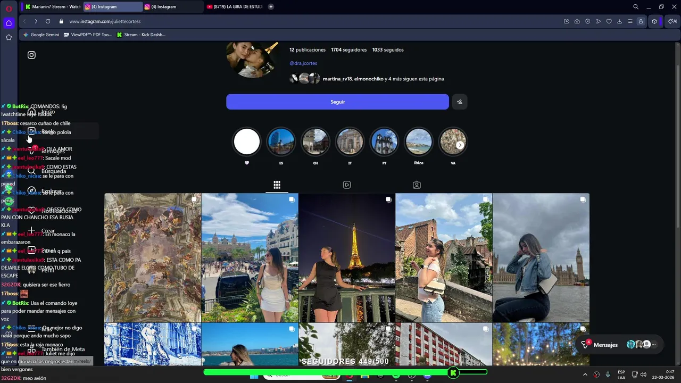Click the Opera sidebar home icon
This screenshot has width=681, height=383.
pyautogui.click(x=9, y=23)
